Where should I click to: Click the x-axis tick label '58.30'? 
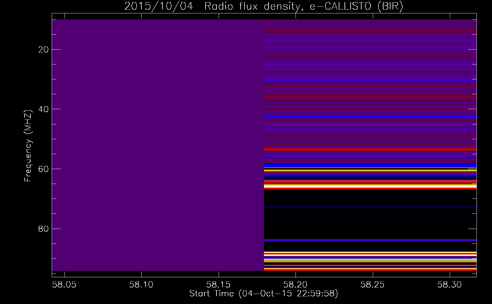pos(449,285)
